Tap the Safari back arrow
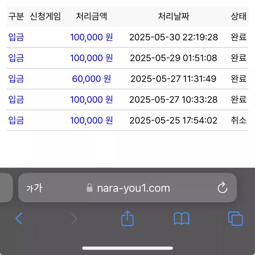The height and width of the screenshot is (255, 255). [x=19, y=219]
